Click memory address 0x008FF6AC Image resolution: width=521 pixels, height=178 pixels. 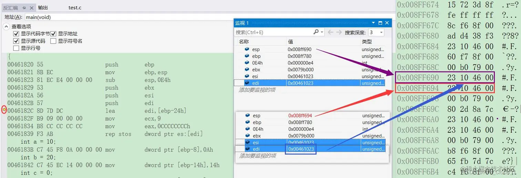[418, 151]
